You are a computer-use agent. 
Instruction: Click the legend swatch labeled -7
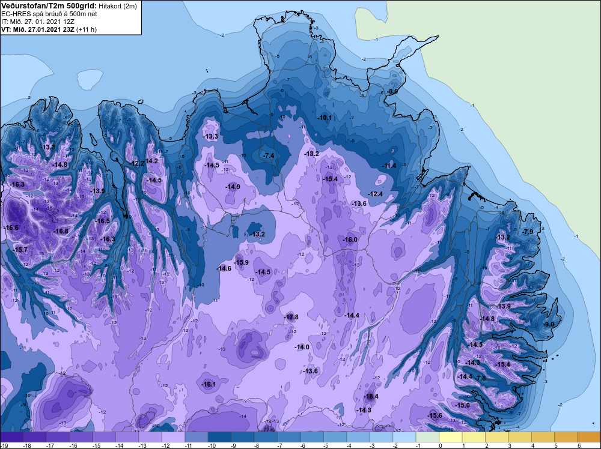coord(289,437)
